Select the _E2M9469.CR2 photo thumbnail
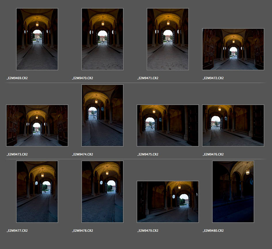This screenshot has width=272, height=249. click(x=37, y=39)
